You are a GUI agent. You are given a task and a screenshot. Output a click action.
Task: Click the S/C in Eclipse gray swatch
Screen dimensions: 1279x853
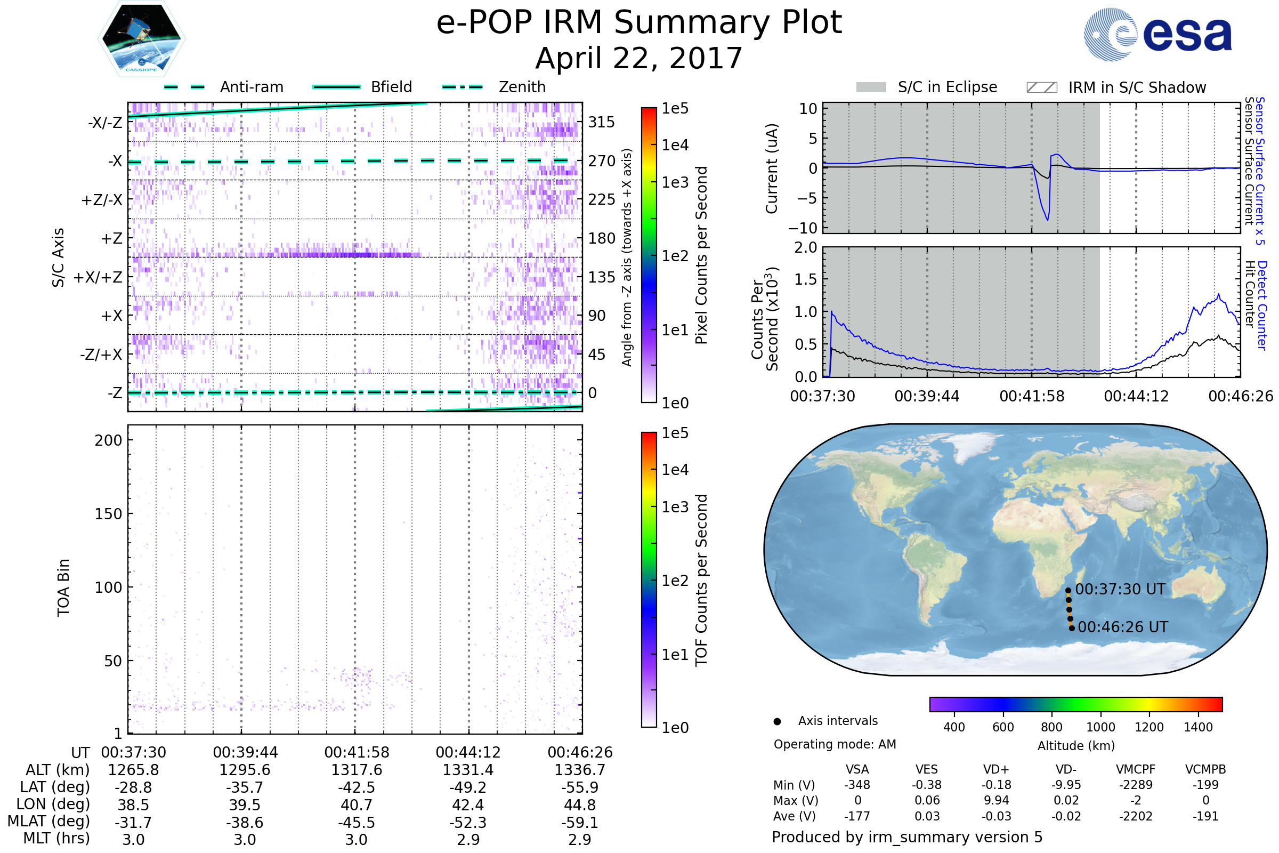(871, 87)
